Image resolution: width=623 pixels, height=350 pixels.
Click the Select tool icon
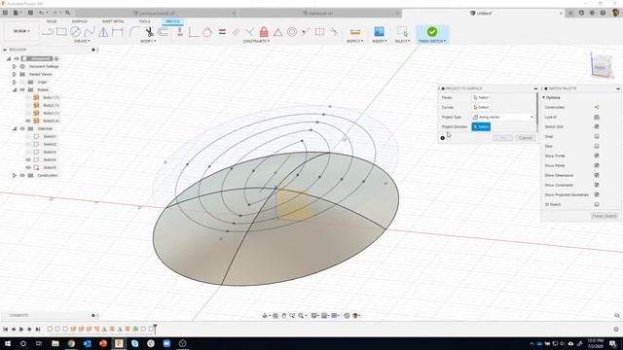(402, 32)
